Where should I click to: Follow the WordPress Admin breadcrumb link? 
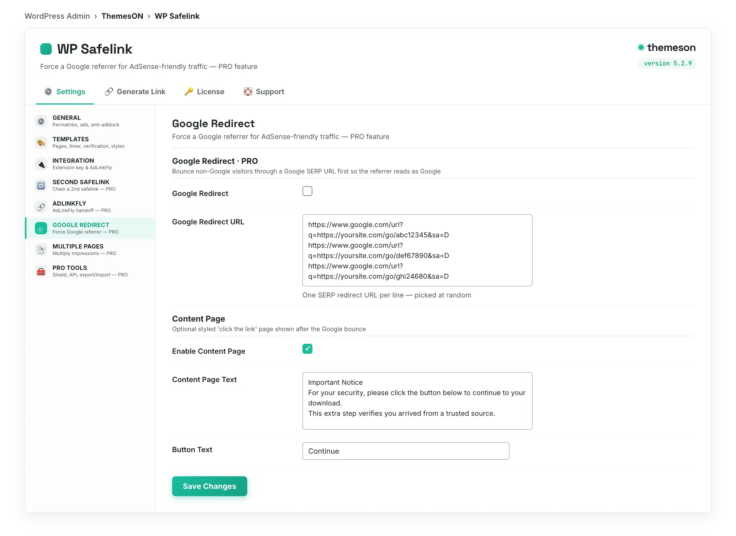tap(57, 16)
